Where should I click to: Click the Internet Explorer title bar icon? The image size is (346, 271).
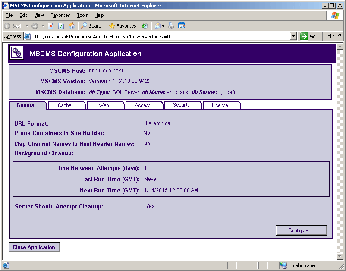[5, 5]
